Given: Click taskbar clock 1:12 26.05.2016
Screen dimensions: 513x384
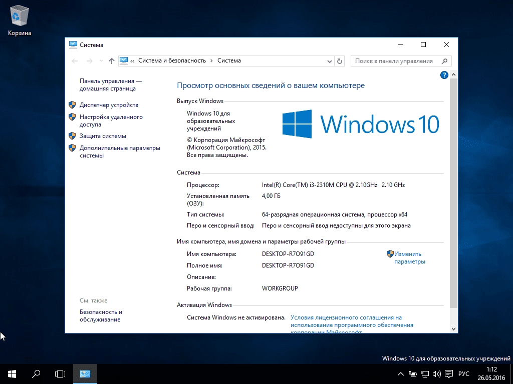Looking at the screenshot, I should click(x=491, y=374).
